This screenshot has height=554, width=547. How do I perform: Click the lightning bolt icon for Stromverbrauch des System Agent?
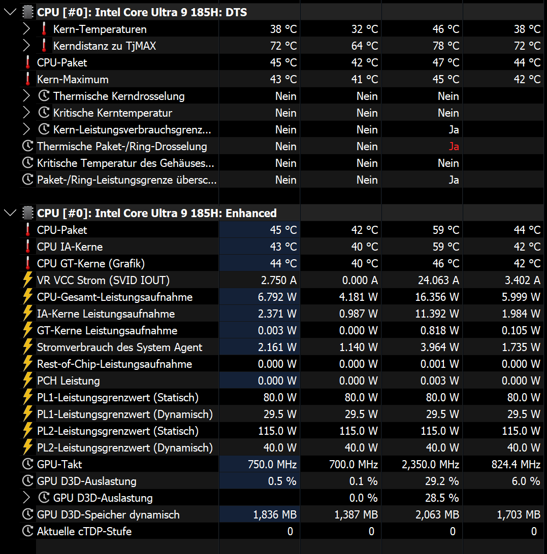point(27,347)
